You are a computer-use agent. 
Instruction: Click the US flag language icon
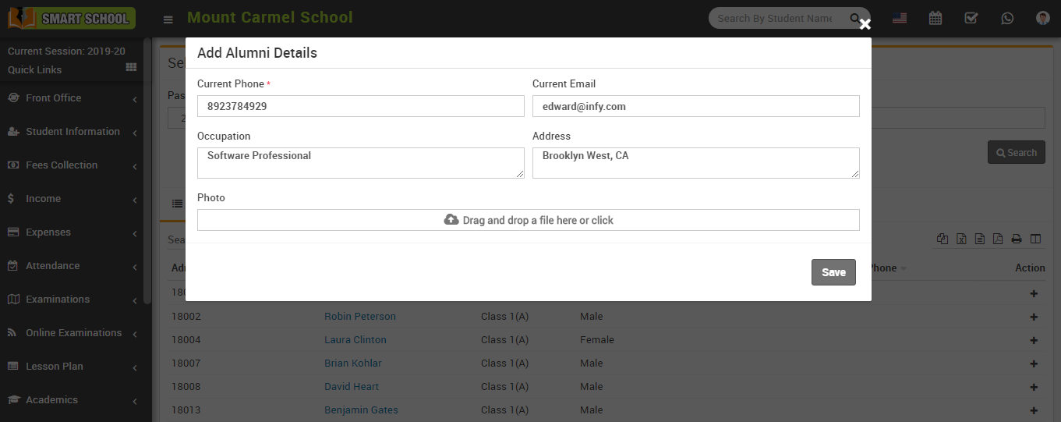(900, 18)
